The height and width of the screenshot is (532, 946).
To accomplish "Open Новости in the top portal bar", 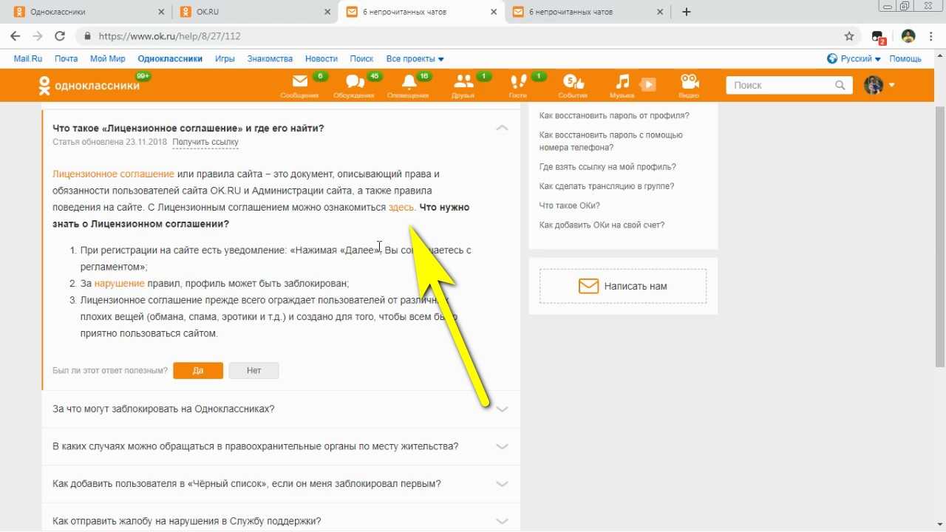I will pyautogui.click(x=321, y=58).
